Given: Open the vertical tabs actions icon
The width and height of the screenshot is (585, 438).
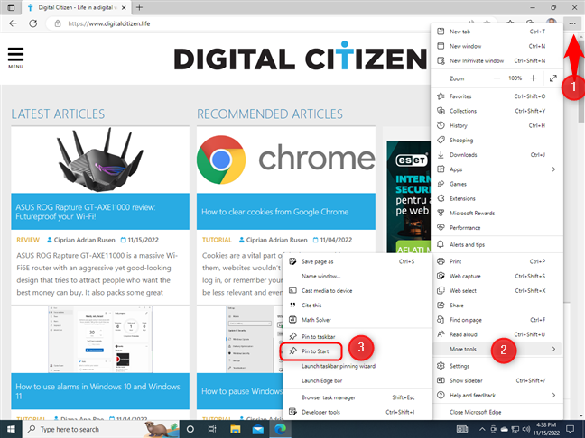Looking at the screenshot, I should 11,7.
